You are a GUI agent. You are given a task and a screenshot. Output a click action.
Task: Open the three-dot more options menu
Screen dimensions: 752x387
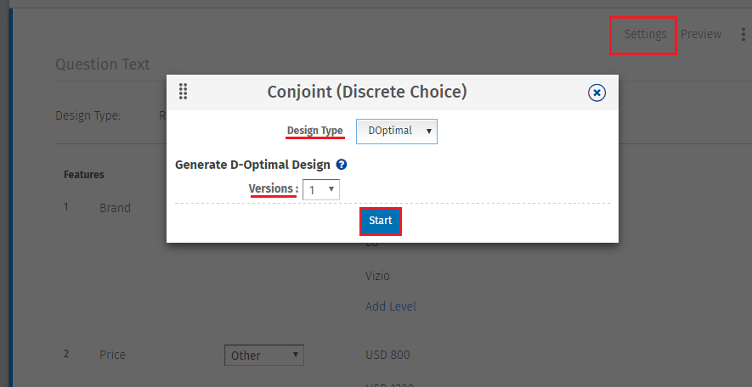click(x=744, y=35)
